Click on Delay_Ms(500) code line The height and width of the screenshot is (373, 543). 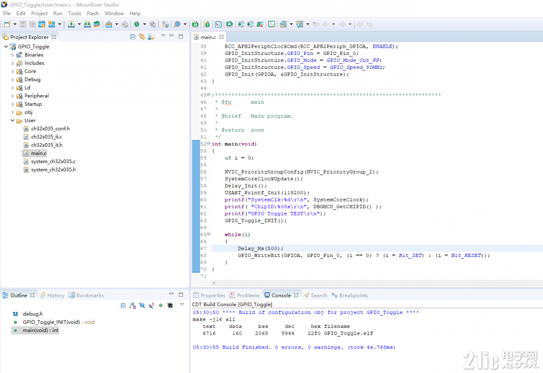coord(261,248)
